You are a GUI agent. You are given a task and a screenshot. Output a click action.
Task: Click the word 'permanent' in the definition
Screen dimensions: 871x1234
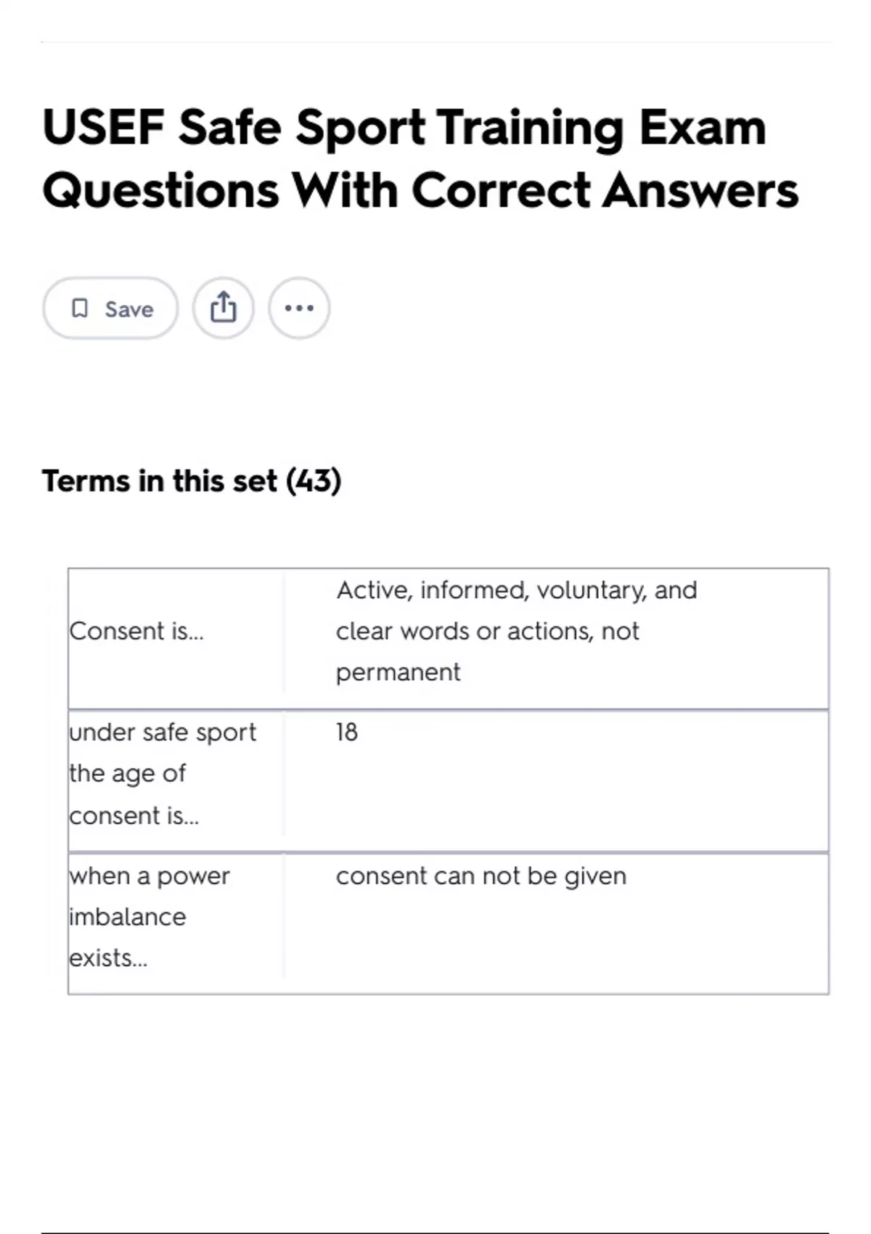click(x=398, y=672)
